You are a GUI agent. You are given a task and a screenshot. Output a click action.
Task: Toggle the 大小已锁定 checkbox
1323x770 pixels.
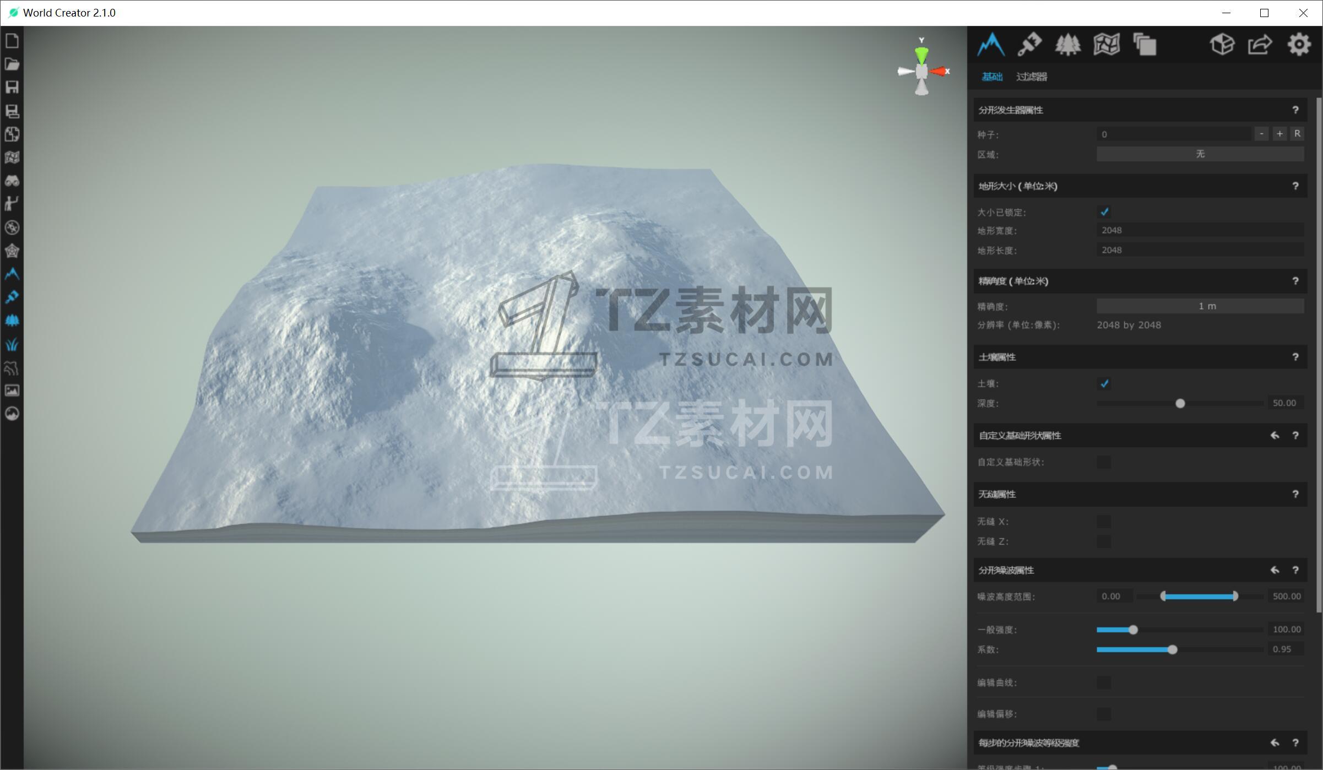coord(1104,212)
